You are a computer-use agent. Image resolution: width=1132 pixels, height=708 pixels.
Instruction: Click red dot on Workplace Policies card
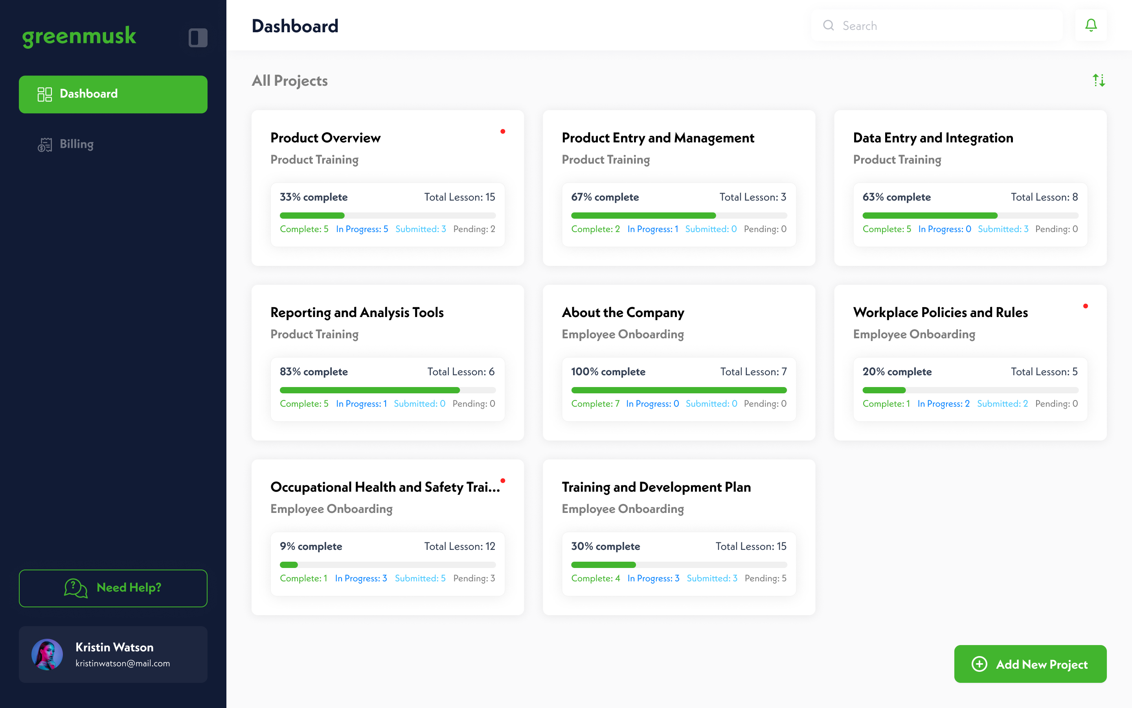1085,306
